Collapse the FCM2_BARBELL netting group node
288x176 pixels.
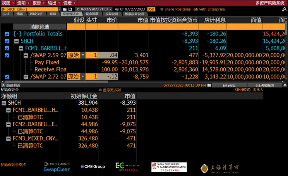[9, 124]
